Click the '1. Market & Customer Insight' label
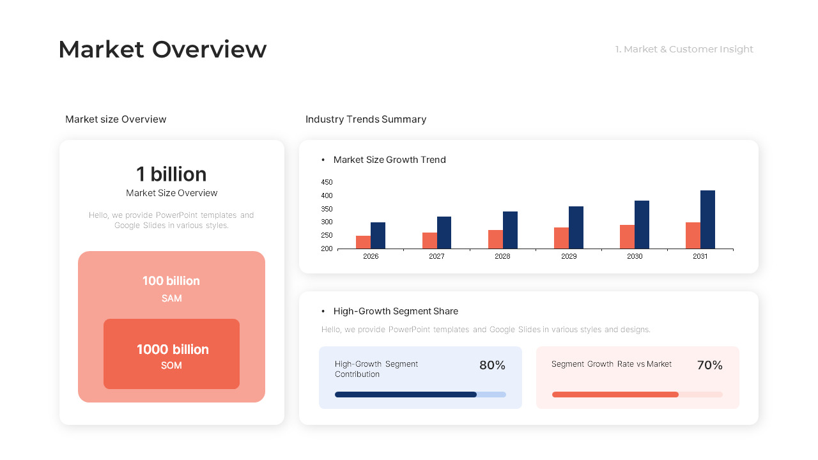 tap(684, 49)
